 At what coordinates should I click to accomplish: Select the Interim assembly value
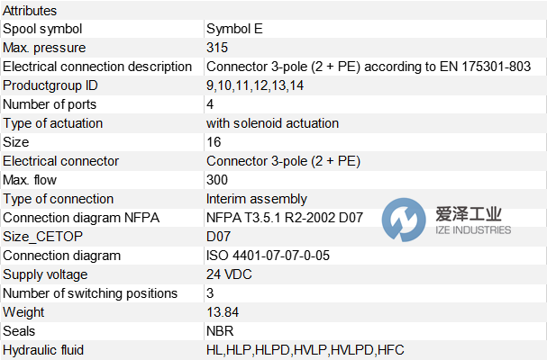[257, 199]
